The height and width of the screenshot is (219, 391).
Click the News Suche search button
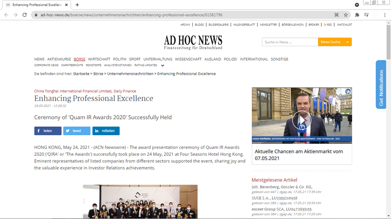pyautogui.click(x=330, y=42)
